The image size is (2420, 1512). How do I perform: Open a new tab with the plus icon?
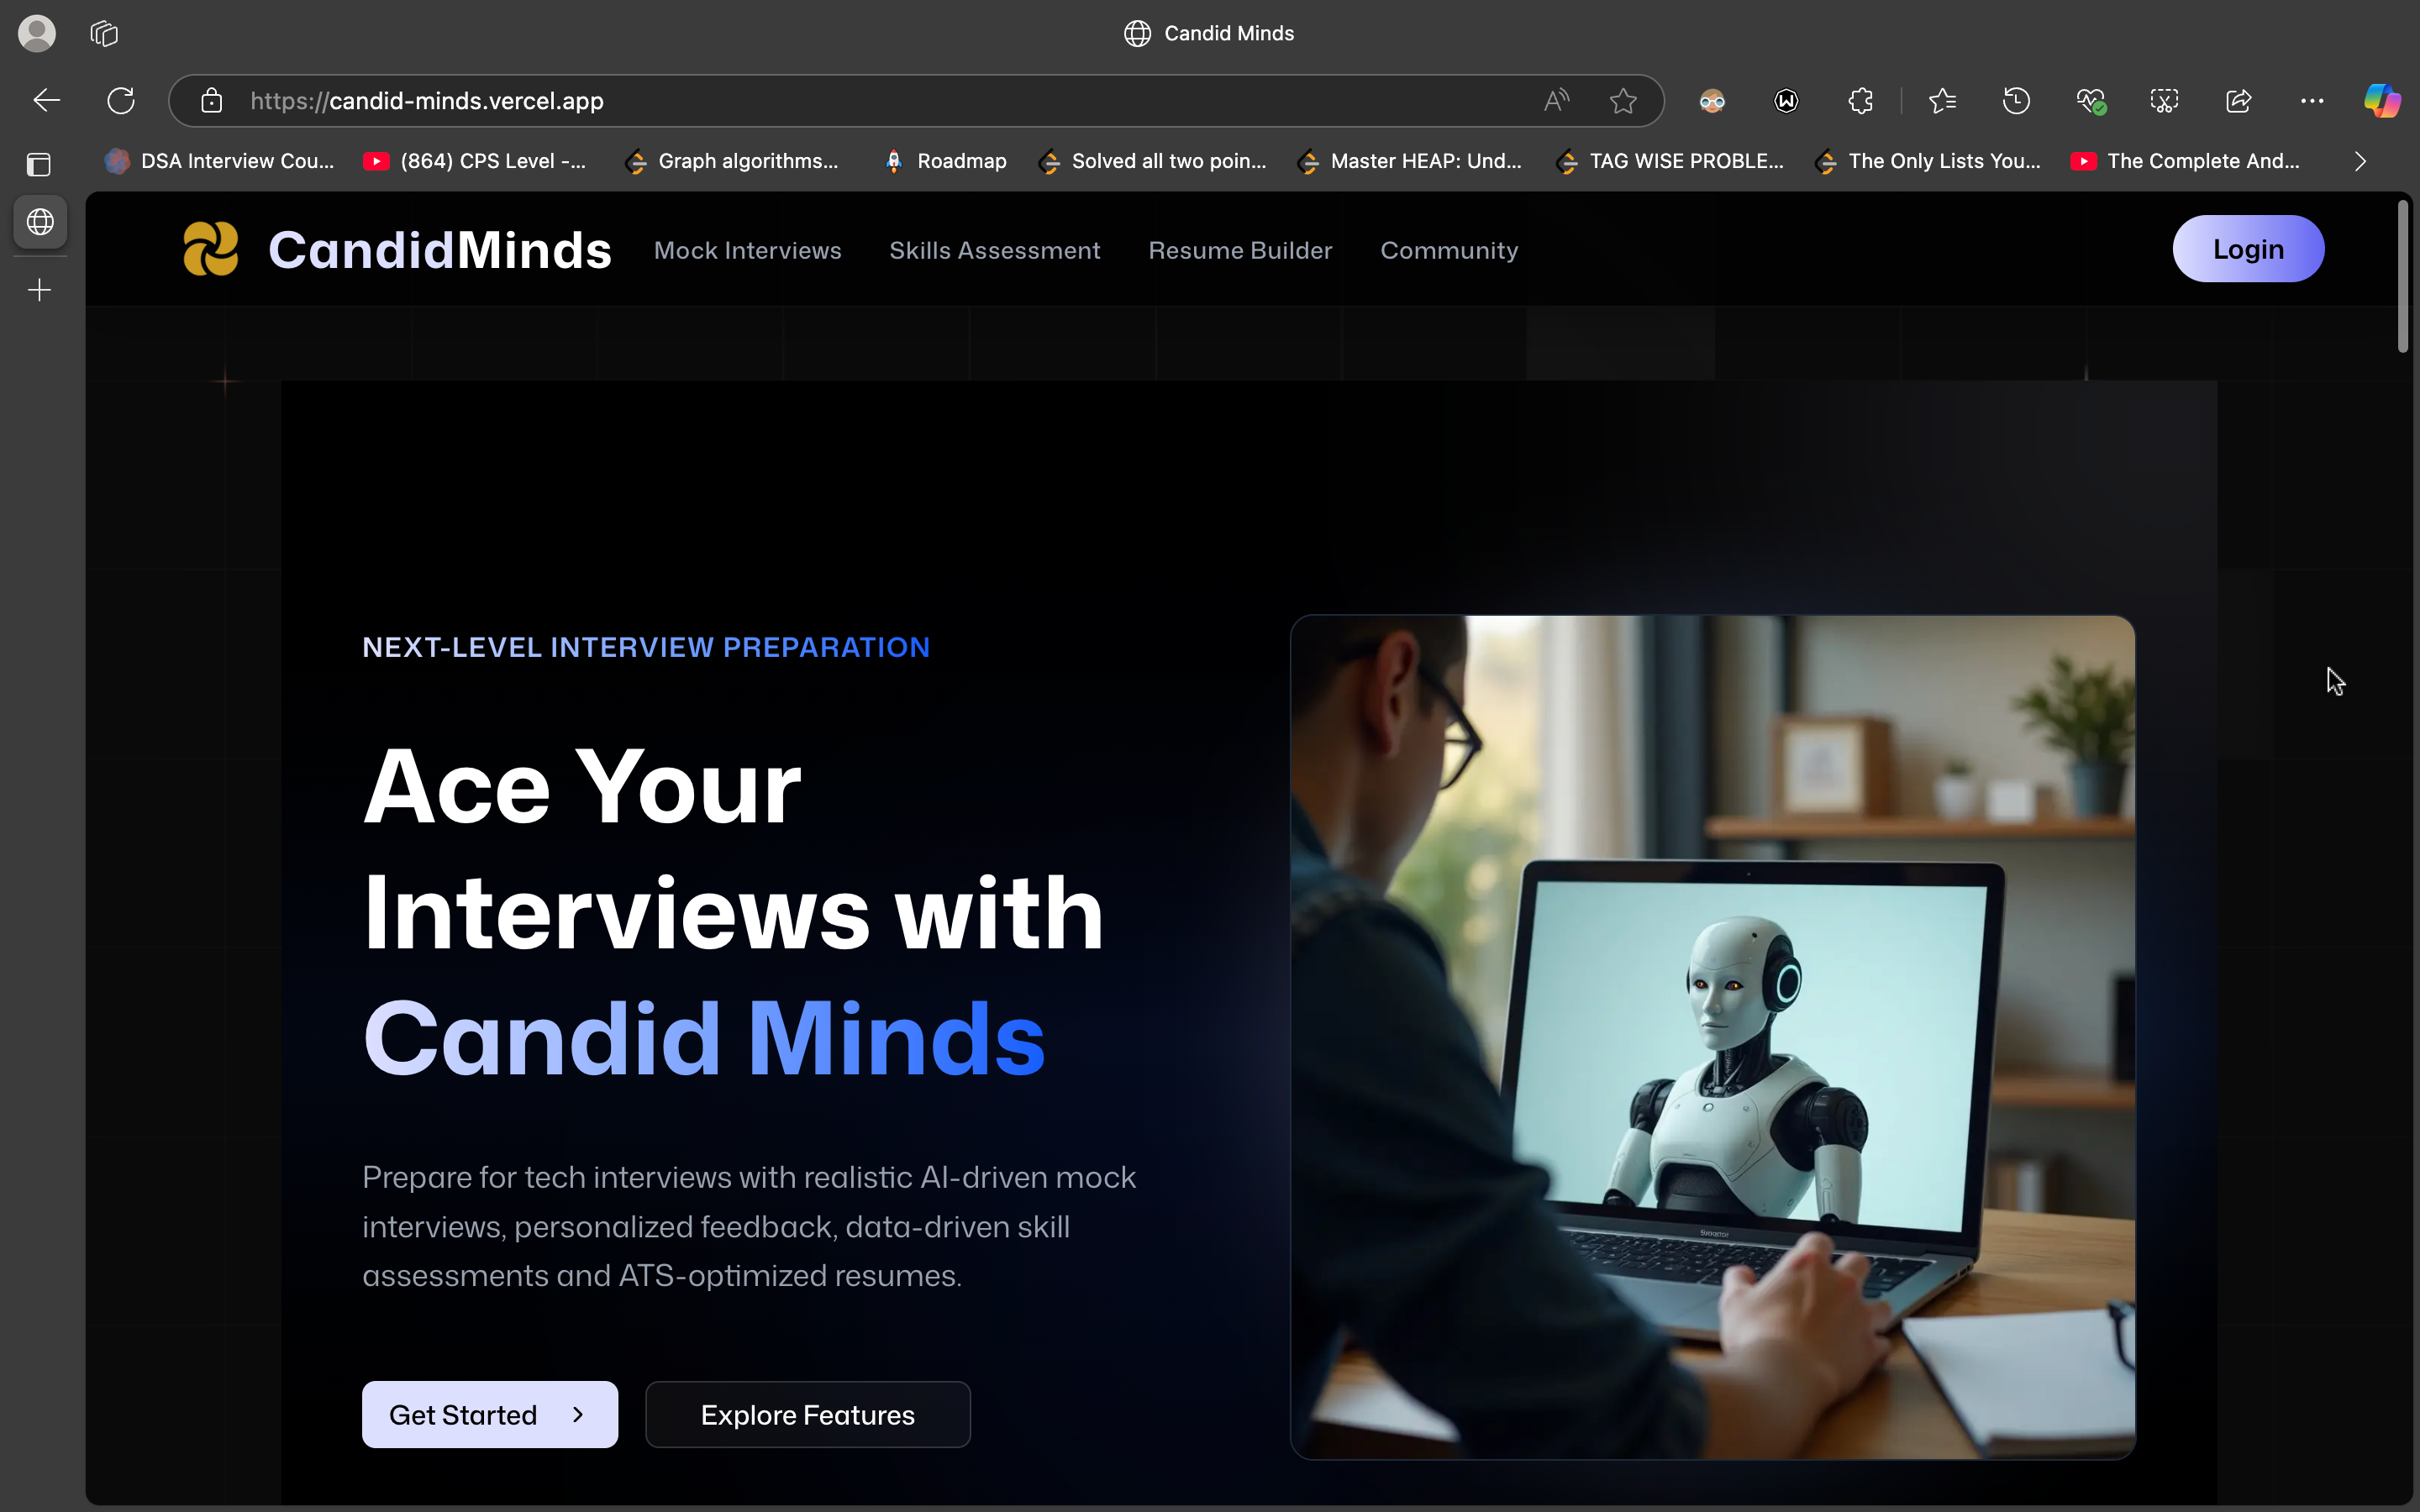click(39, 290)
